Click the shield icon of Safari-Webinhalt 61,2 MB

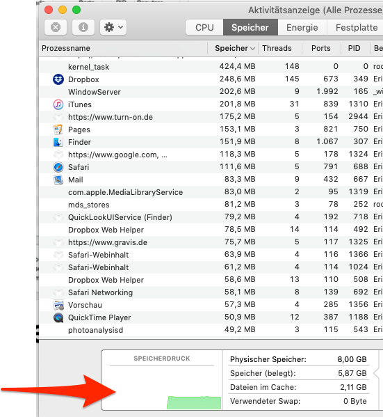58,267
